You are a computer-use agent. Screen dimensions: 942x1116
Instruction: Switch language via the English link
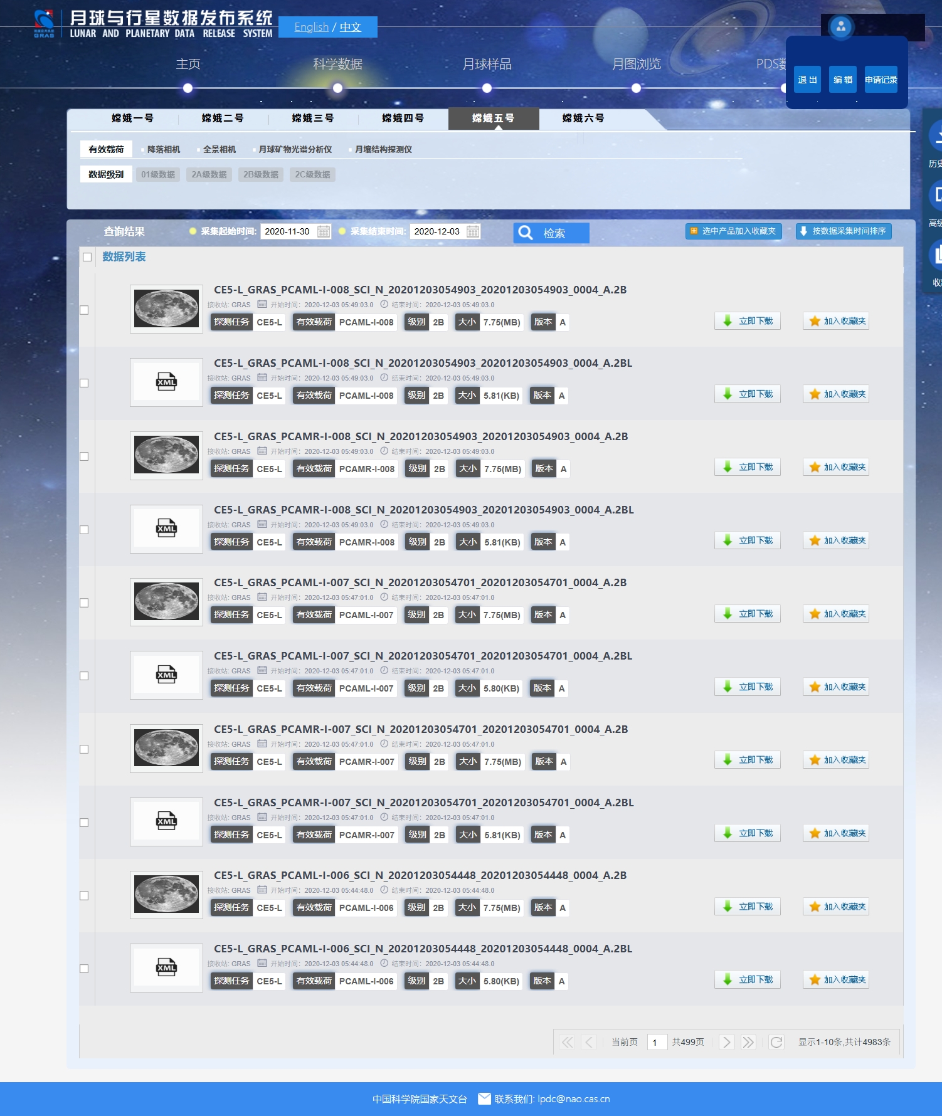click(x=311, y=27)
